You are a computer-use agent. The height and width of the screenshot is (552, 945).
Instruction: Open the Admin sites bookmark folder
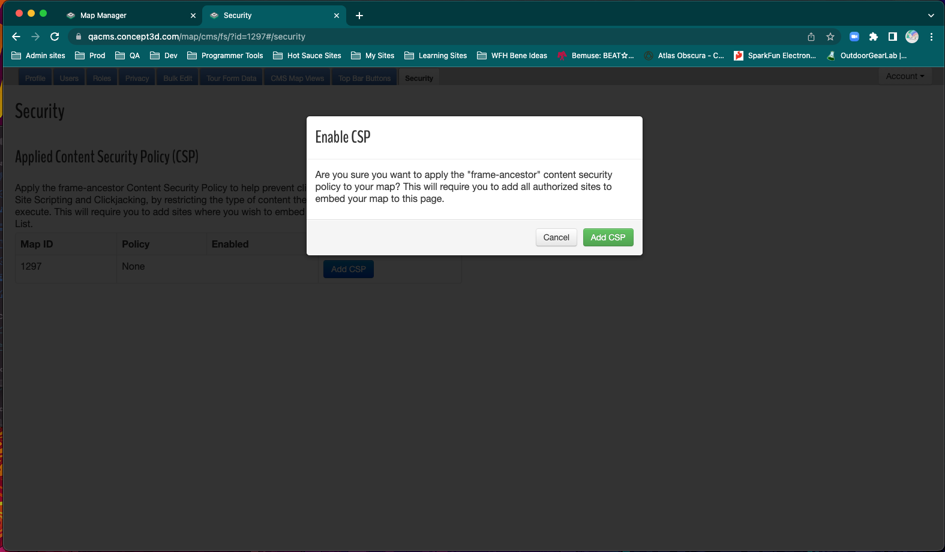38,56
